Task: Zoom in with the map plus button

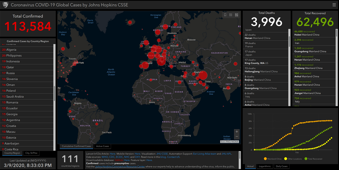Action: [x=237, y=131]
